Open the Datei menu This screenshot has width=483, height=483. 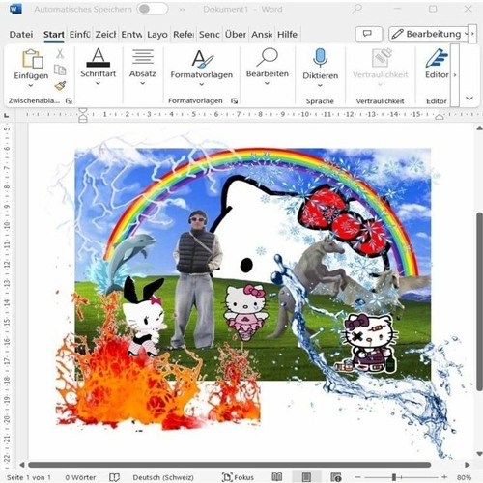pyautogui.click(x=21, y=34)
